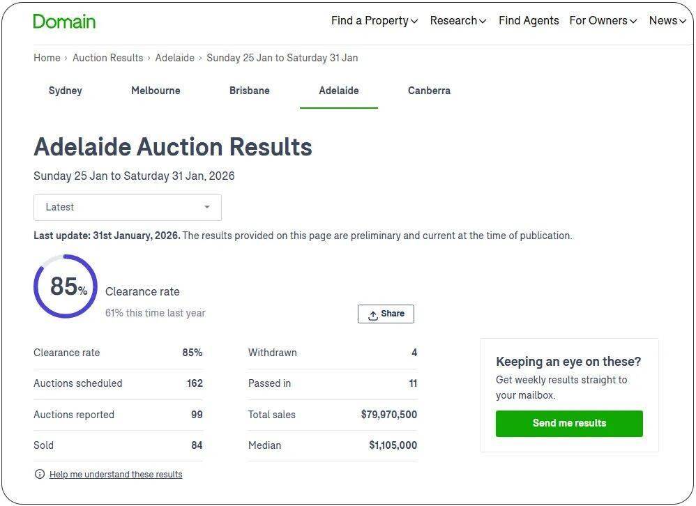
Task: Open the Latest week selector dropdown
Action: (128, 207)
